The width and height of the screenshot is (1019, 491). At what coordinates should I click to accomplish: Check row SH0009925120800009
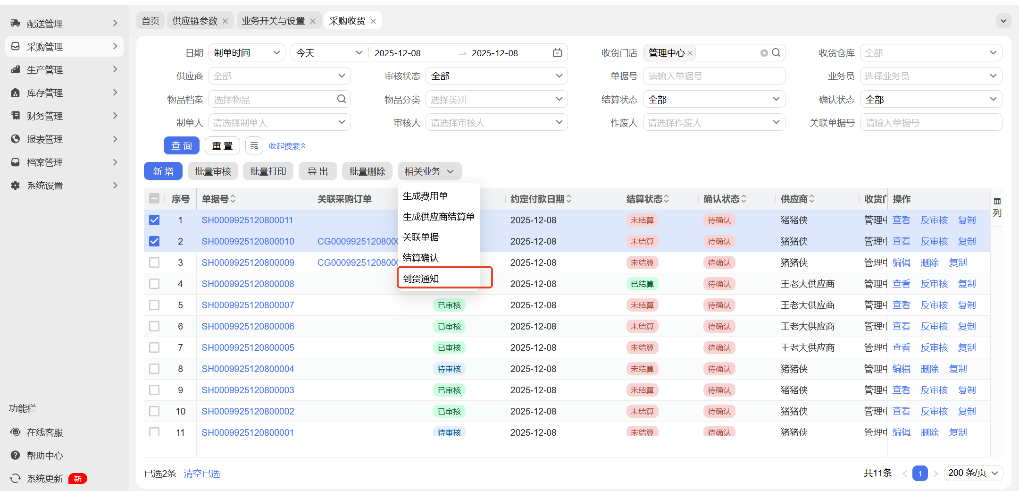tap(154, 262)
